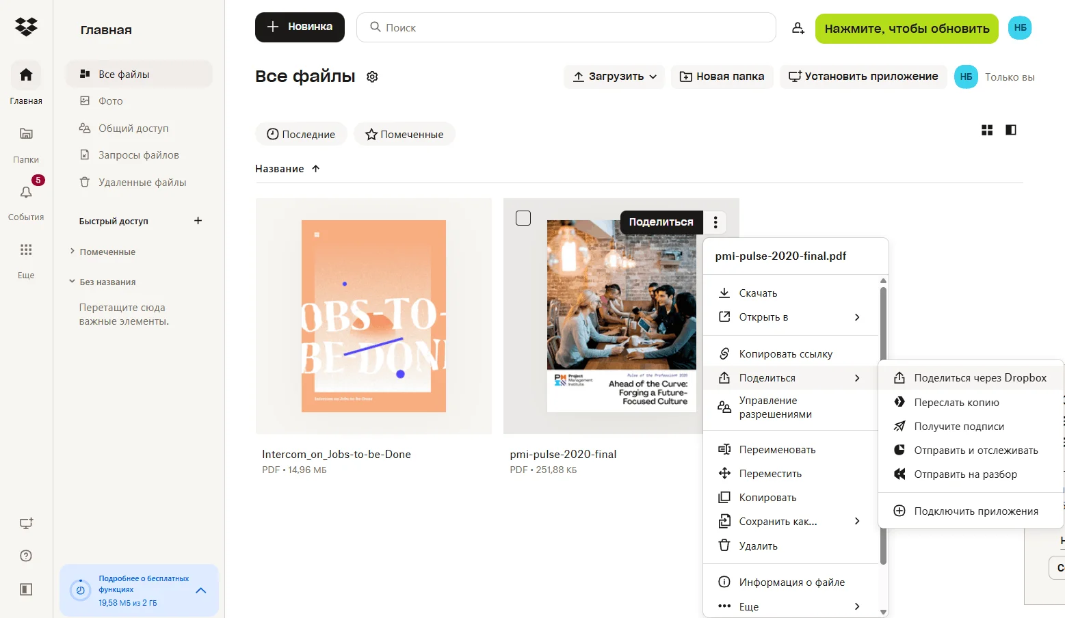Click the context menu scrollbar
This screenshot has width=1065, height=618.
coord(883,426)
